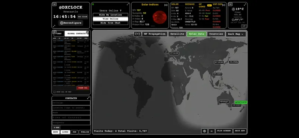Click the minus zoom-out button below map
Image resolution: width=299 pixels, height=138 pixels.
(212, 131)
